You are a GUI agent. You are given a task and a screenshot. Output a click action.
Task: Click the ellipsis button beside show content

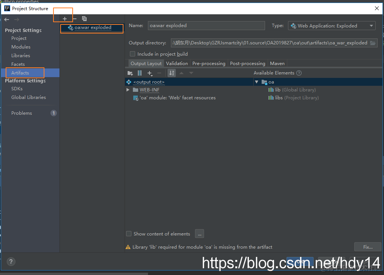200,234
